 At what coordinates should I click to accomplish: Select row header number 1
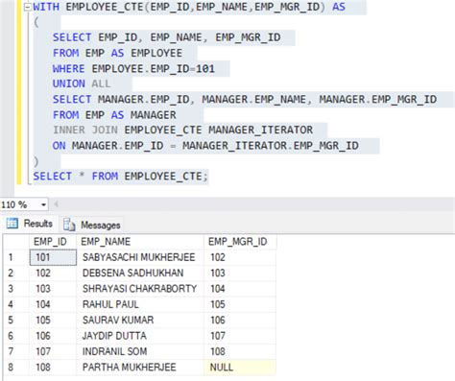coord(16,257)
